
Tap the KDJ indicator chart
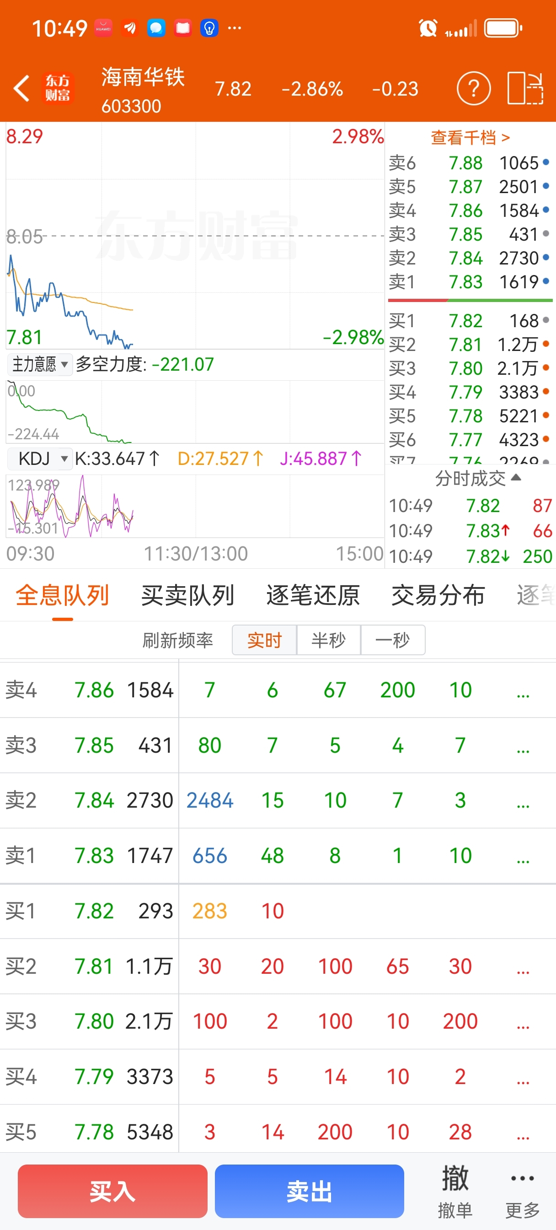tap(195, 506)
